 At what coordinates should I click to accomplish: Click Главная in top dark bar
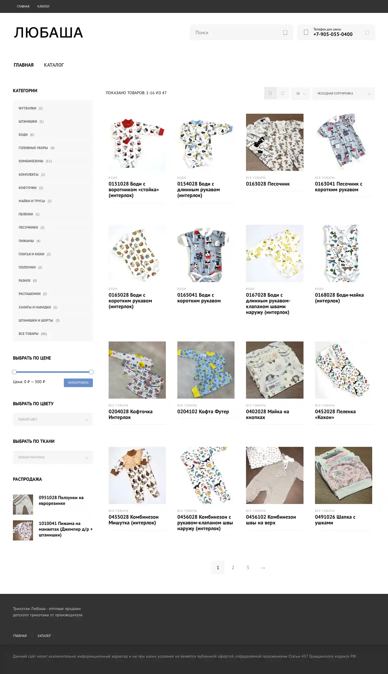[23, 6]
